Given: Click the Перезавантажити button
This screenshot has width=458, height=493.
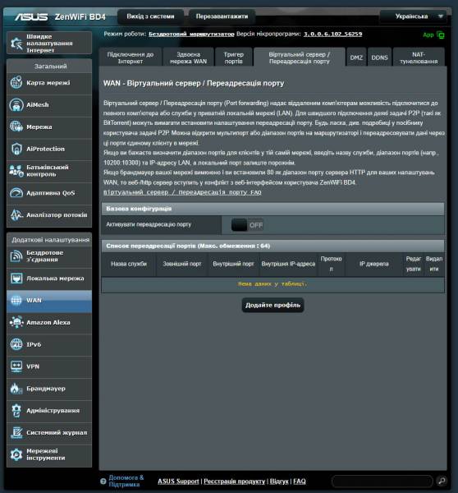Looking at the screenshot, I should pos(222,16).
